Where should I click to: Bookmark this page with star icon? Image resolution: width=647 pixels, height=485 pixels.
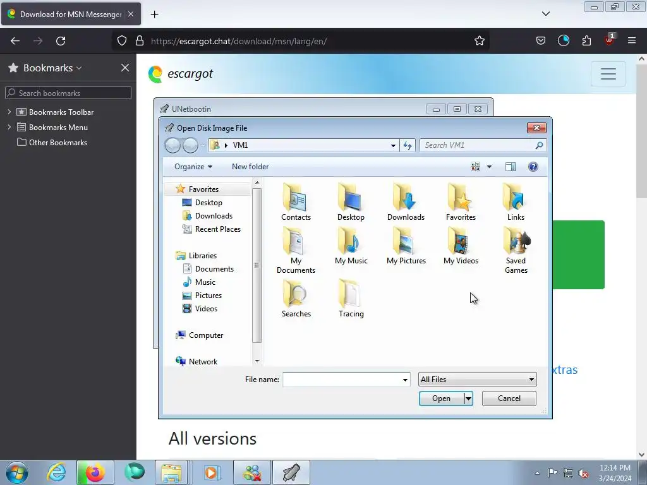[x=479, y=41]
